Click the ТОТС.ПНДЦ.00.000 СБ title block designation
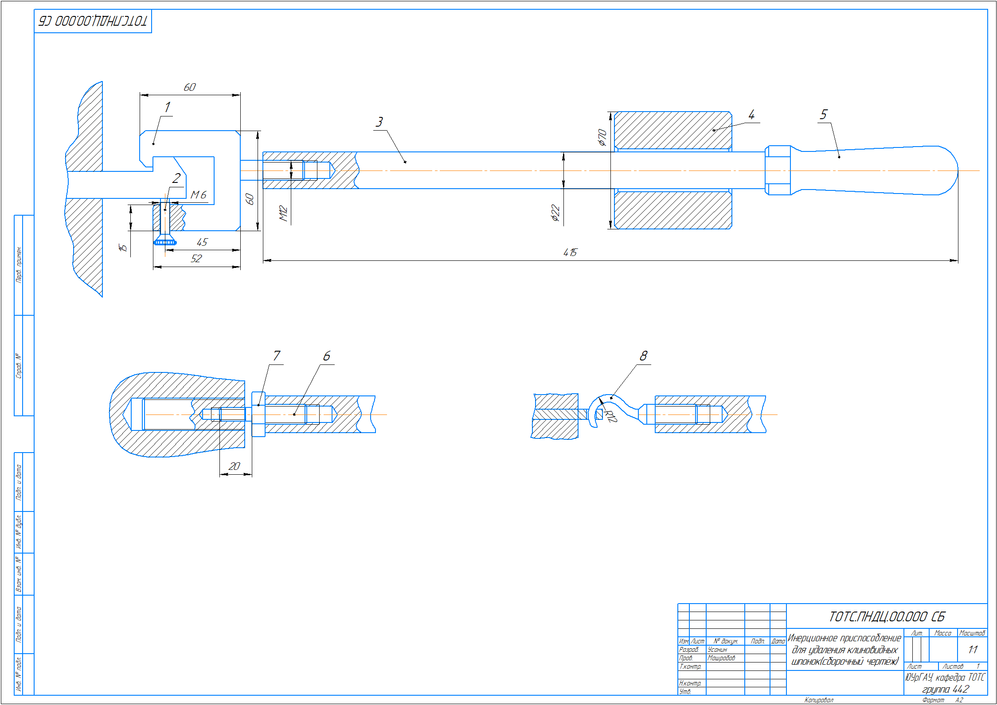The height and width of the screenshot is (705, 997). click(x=887, y=616)
